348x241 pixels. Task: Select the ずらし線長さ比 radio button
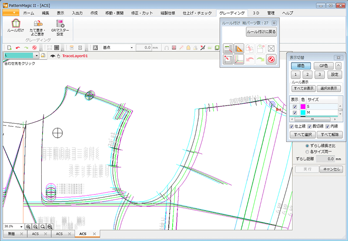307,146
